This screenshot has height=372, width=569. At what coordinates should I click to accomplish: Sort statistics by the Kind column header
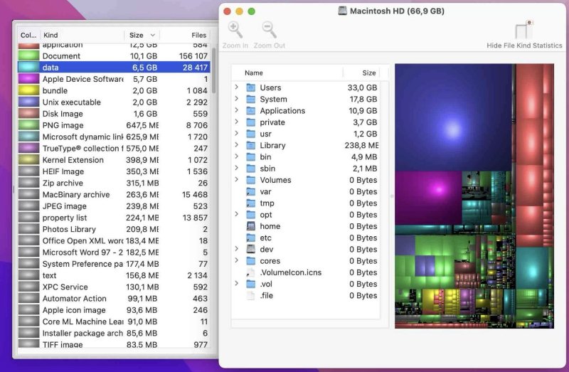coord(82,35)
